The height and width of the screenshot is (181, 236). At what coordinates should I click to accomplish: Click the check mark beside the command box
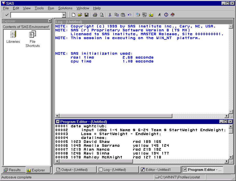click(x=7, y=15)
